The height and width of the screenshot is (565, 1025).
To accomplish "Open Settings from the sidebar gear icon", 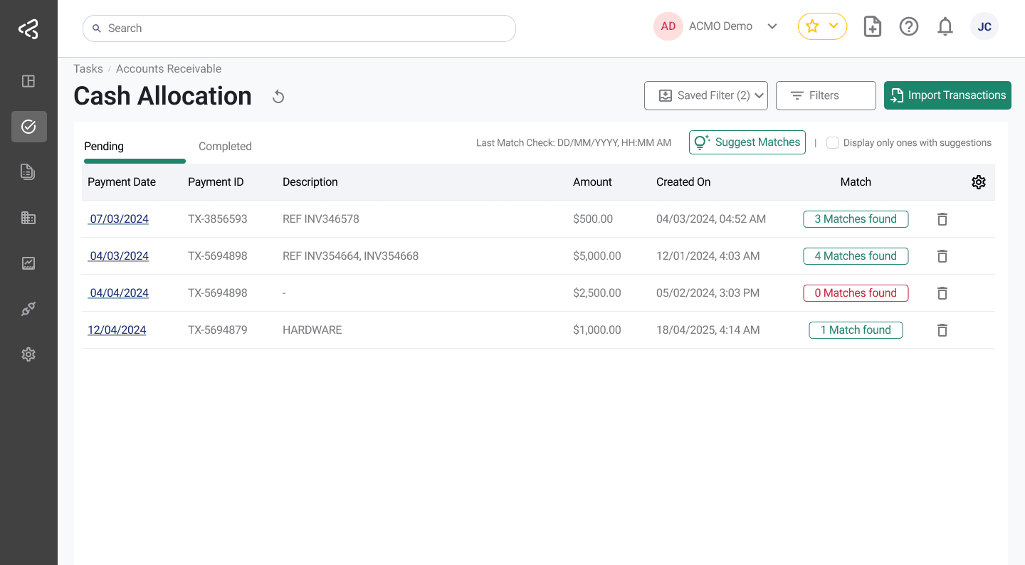I will (28, 354).
